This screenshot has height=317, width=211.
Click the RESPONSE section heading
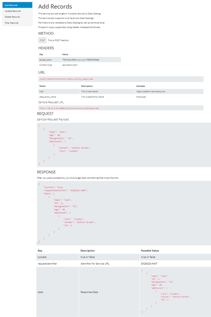click(x=46, y=172)
